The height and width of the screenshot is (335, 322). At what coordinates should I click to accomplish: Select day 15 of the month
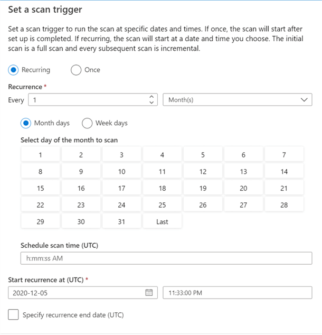coord(41,188)
